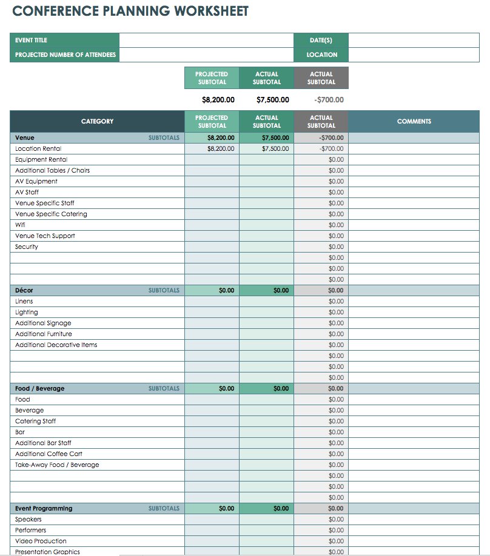
Task: Click the Venue subtotal -$700.00 difference cell
Action: pos(321,137)
